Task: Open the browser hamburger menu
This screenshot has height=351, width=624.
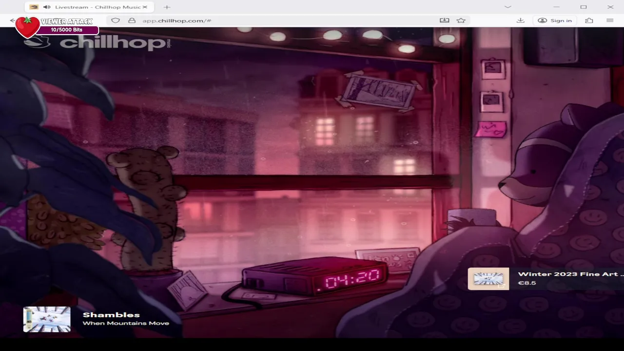Action: tap(610, 20)
